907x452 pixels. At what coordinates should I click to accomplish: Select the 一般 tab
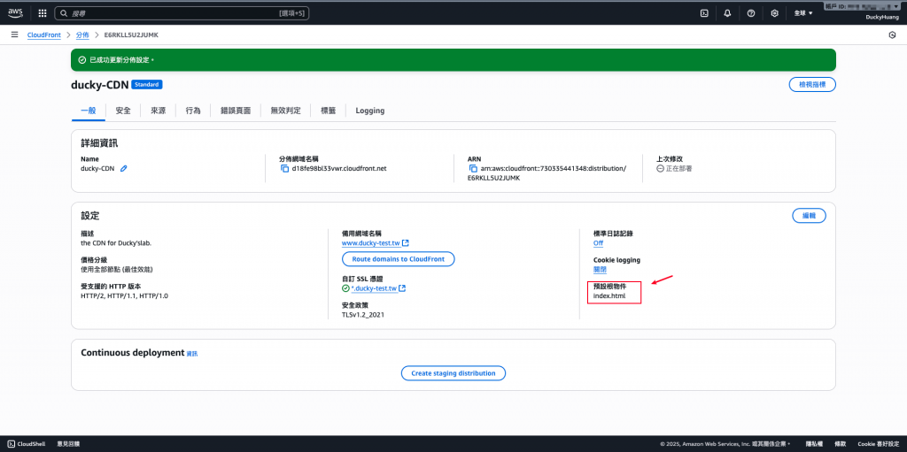[x=88, y=111]
